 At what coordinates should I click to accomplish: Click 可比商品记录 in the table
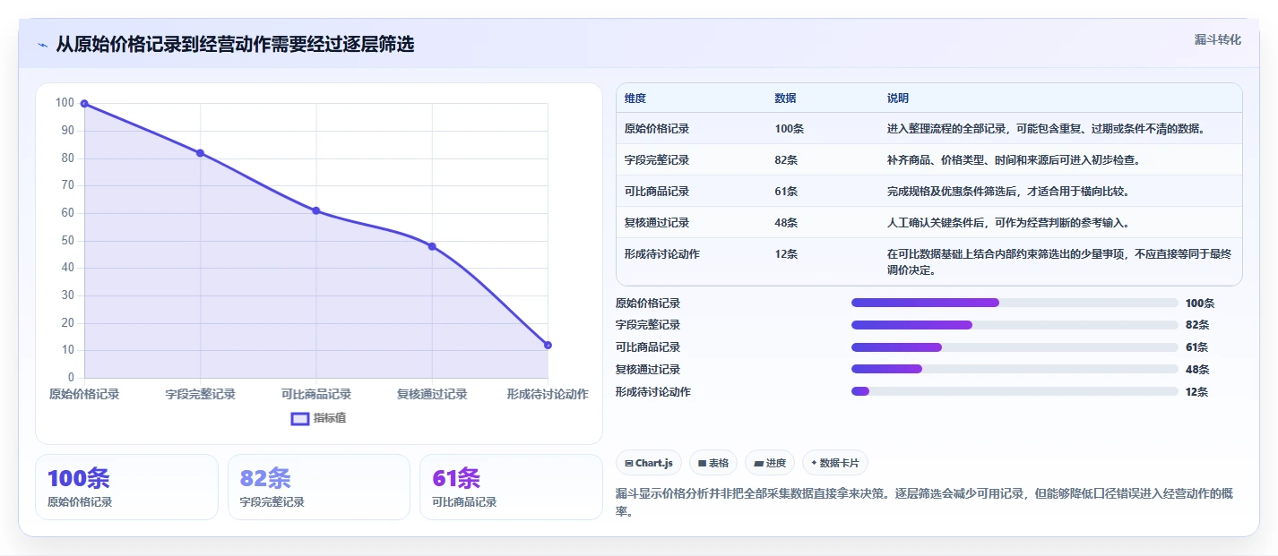point(657,192)
